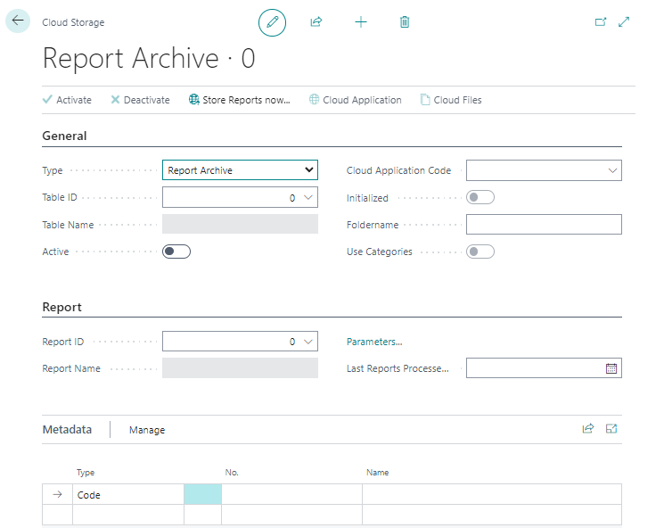Expand page to full screen icon
Image resolution: width=664 pixels, height=528 pixels.
coord(624,21)
